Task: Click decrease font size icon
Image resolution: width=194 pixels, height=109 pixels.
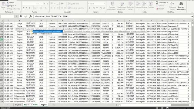Action: (x=48, y=4)
